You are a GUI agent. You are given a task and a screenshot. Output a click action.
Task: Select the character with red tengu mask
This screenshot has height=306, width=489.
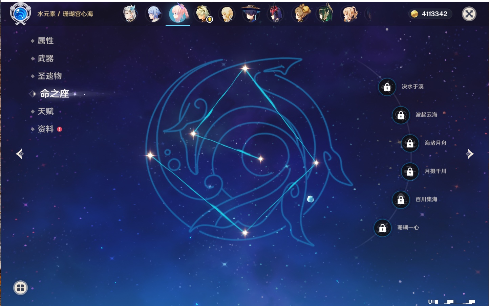[275, 14]
